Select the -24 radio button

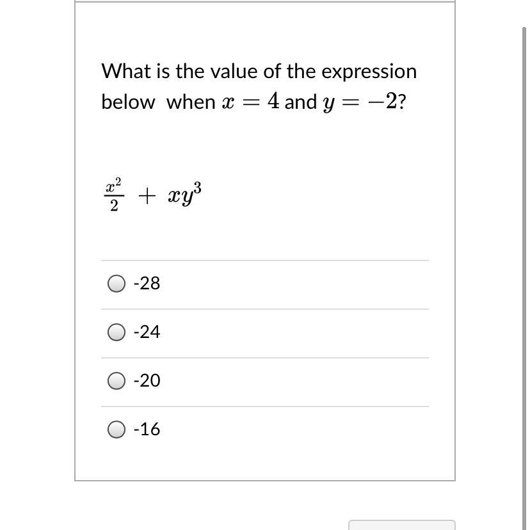[x=116, y=332]
